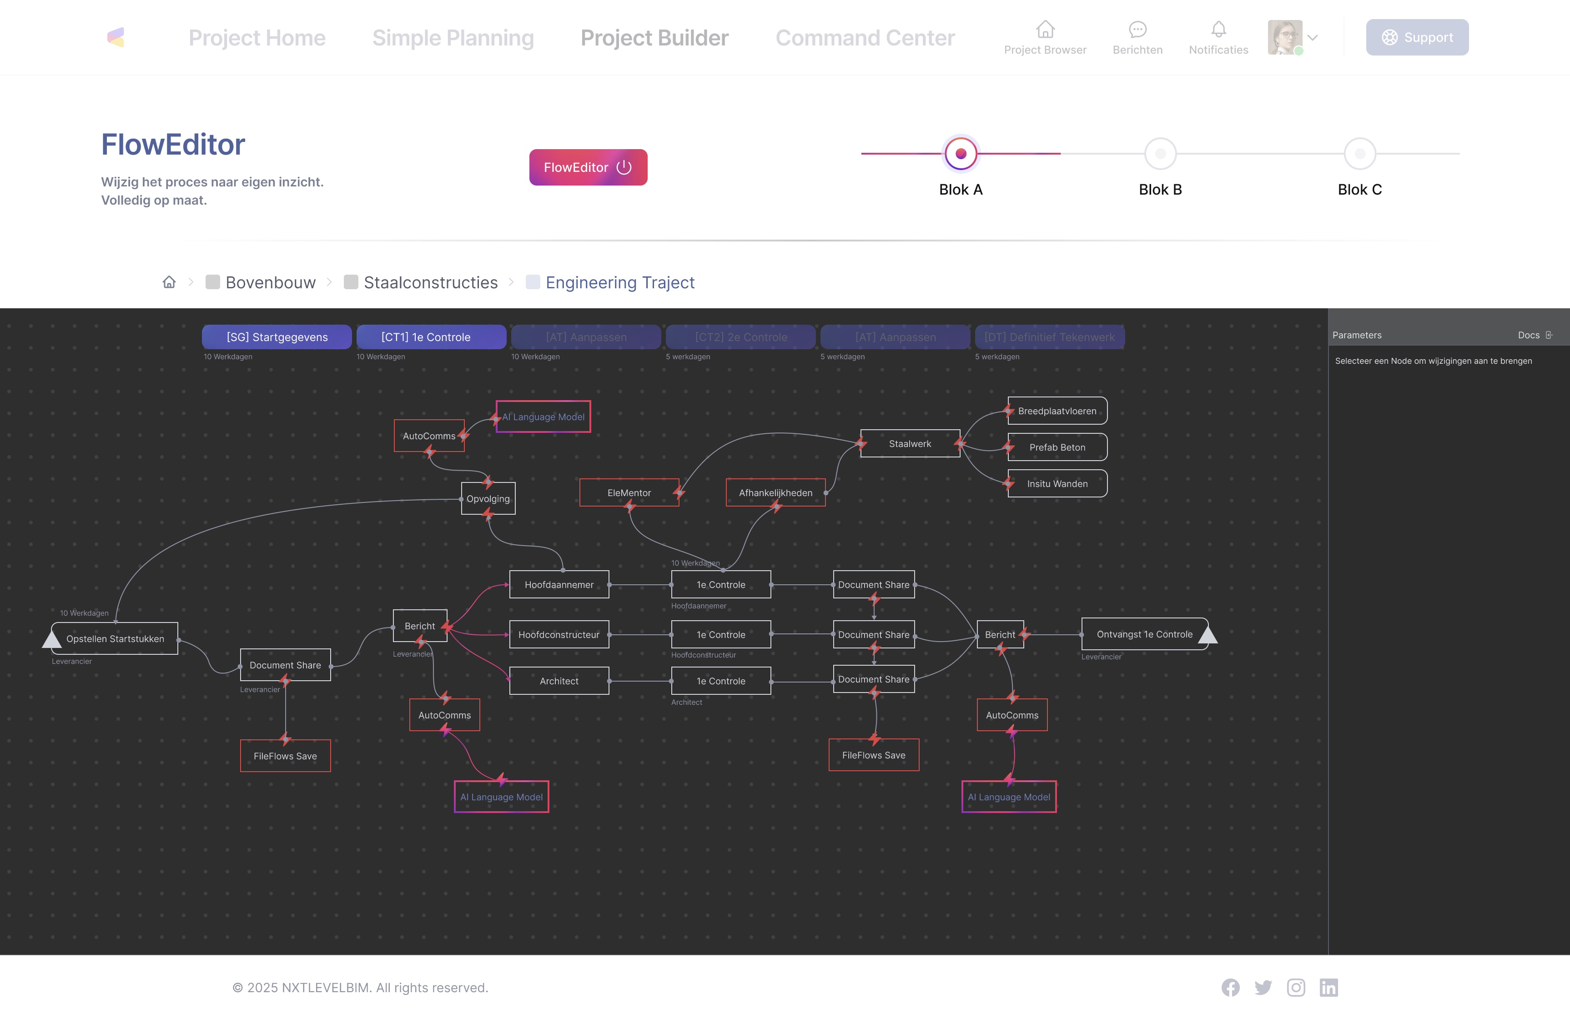Open the LinkedIn footer icon

(x=1328, y=987)
